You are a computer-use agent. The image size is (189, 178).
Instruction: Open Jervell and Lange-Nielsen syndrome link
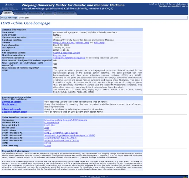pyautogui.click(x=70, y=135)
